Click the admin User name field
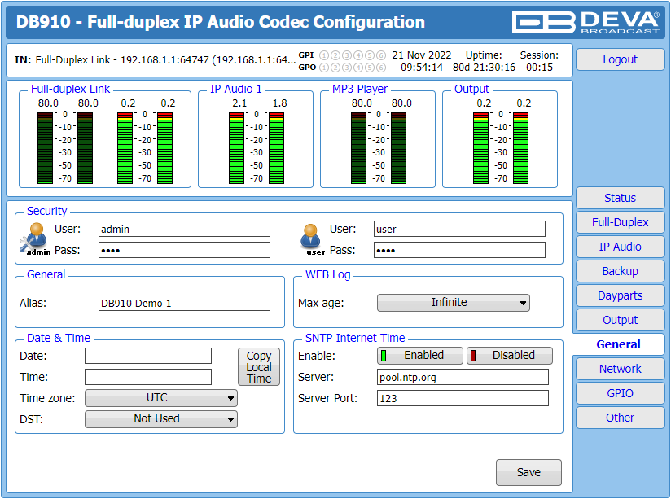The image size is (671, 499). tap(184, 229)
